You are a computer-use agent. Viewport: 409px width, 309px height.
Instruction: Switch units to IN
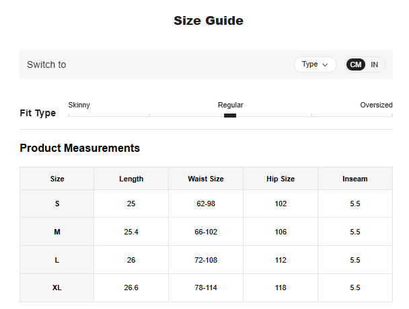(x=374, y=64)
